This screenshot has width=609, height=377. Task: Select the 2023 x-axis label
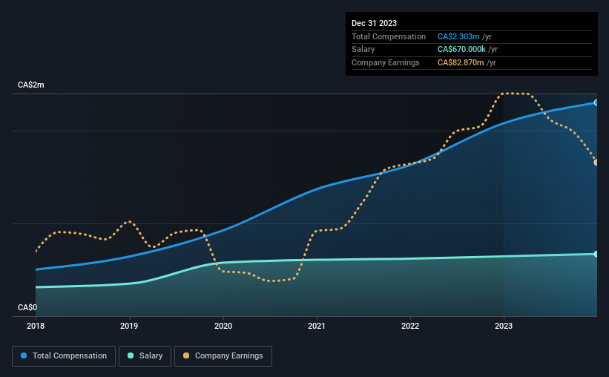[504, 326]
